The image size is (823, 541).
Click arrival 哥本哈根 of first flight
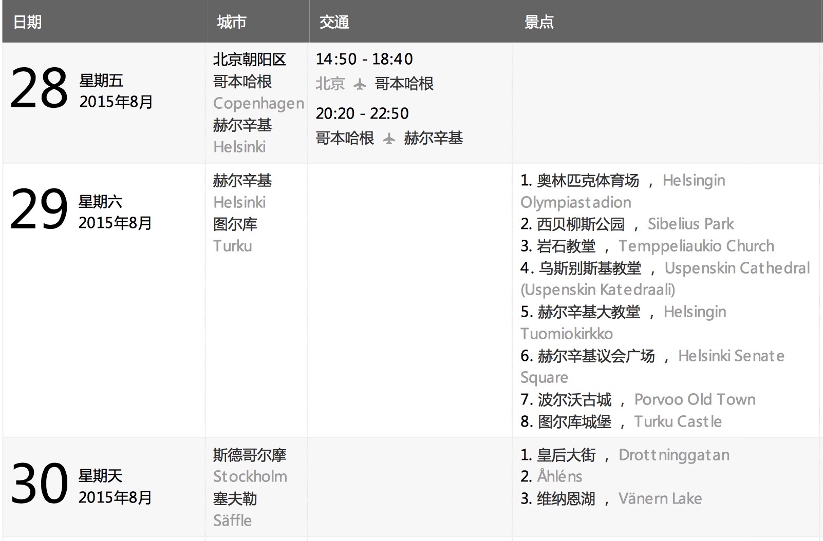point(404,84)
